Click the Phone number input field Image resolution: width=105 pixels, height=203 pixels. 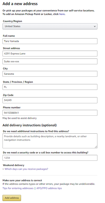50,113
